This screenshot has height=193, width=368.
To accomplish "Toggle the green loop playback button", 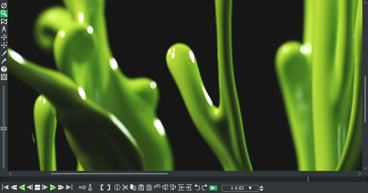I will pos(213,187).
